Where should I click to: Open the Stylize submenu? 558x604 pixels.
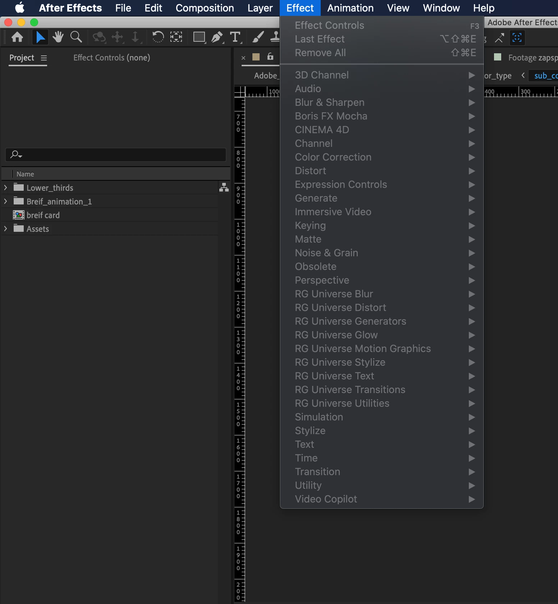pyautogui.click(x=381, y=431)
